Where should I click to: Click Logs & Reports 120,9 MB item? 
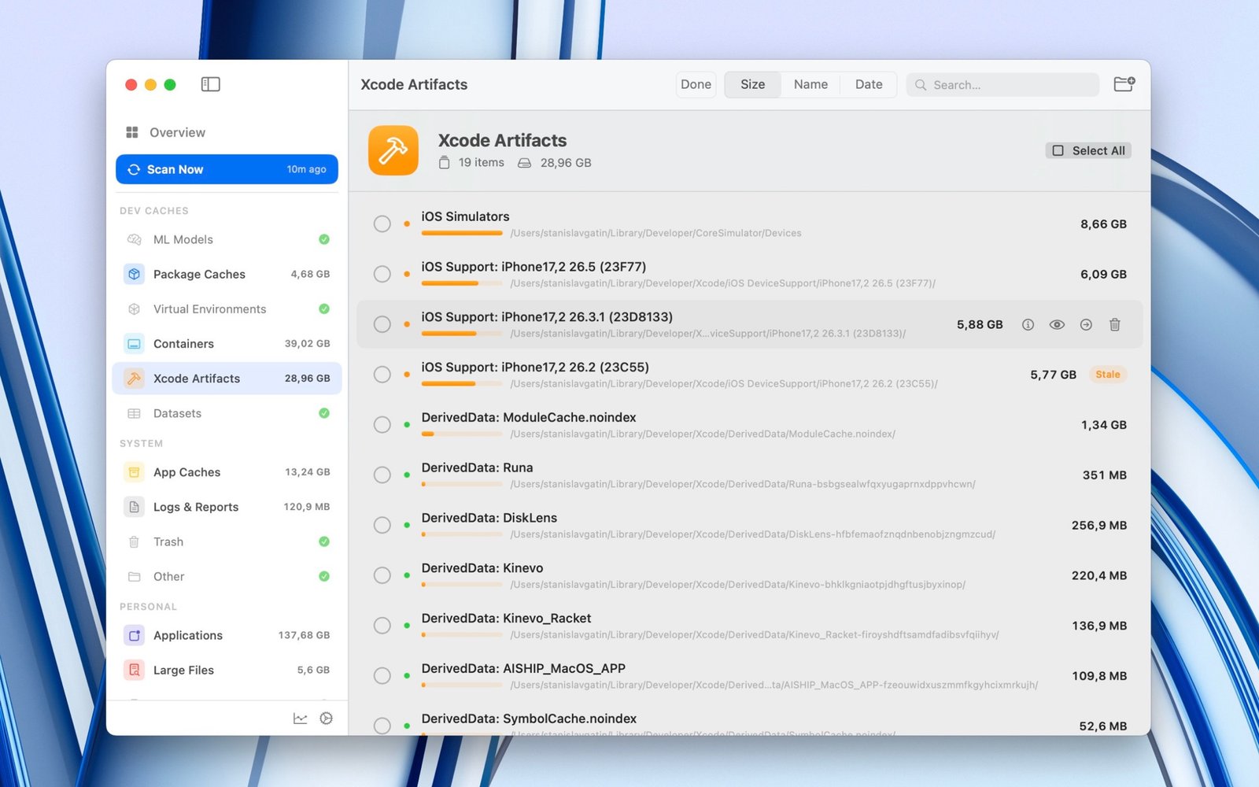[x=227, y=507]
